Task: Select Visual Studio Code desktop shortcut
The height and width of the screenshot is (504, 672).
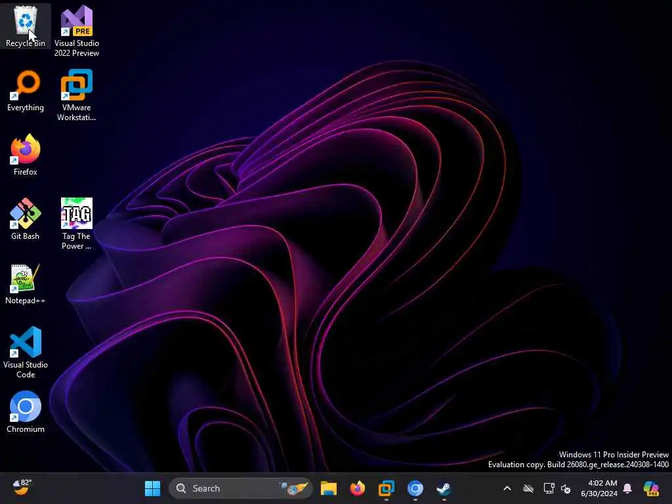Action: 26,352
